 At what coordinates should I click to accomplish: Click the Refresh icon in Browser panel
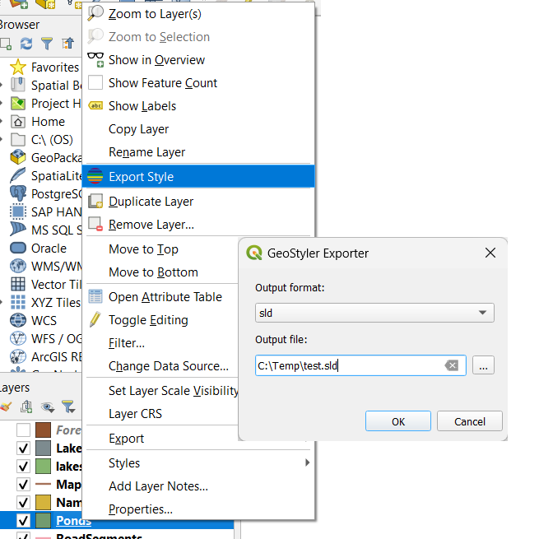coord(26,44)
